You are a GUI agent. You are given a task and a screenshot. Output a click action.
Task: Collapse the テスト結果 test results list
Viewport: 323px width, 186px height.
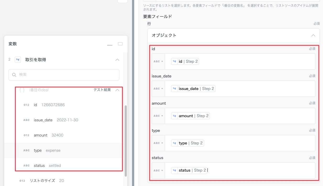coord(117,90)
